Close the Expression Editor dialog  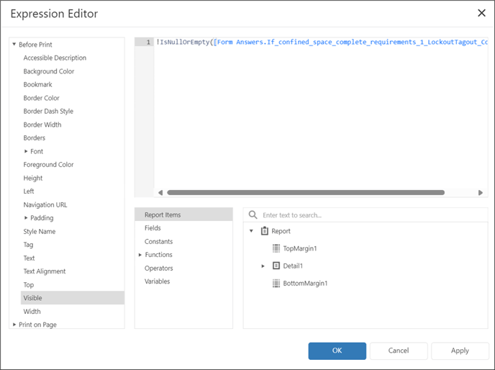[481, 13]
